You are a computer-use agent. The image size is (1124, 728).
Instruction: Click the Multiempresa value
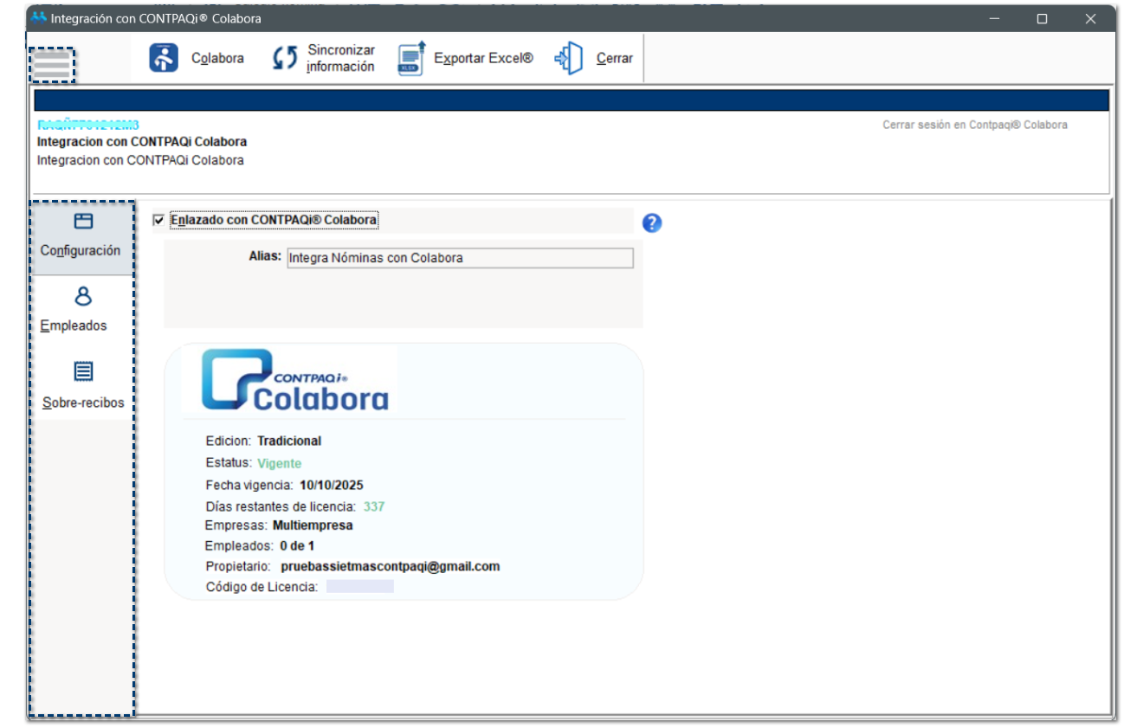tap(313, 525)
